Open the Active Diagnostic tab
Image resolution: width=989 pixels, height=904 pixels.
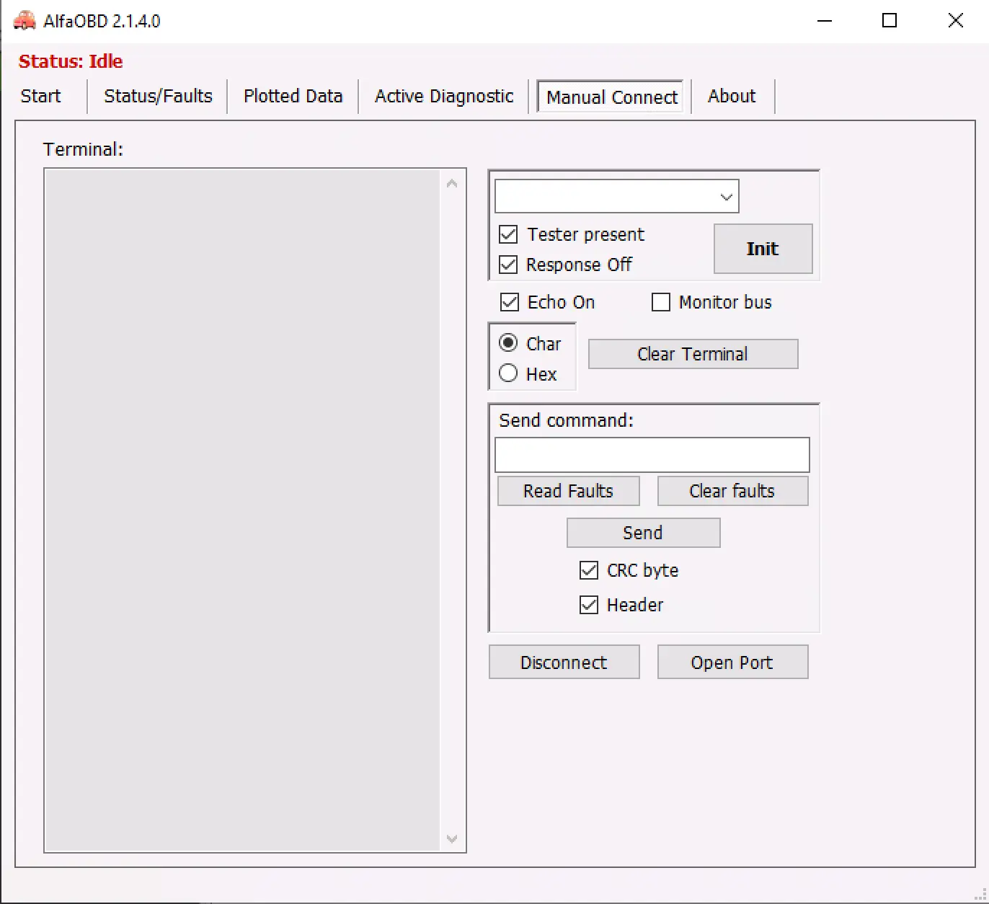pyautogui.click(x=444, y=97)
